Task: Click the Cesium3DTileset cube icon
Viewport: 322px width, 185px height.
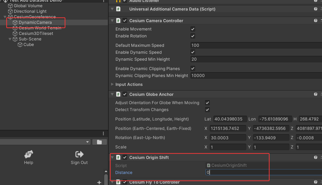Action: pyautogui.click(x=15, y=34)
